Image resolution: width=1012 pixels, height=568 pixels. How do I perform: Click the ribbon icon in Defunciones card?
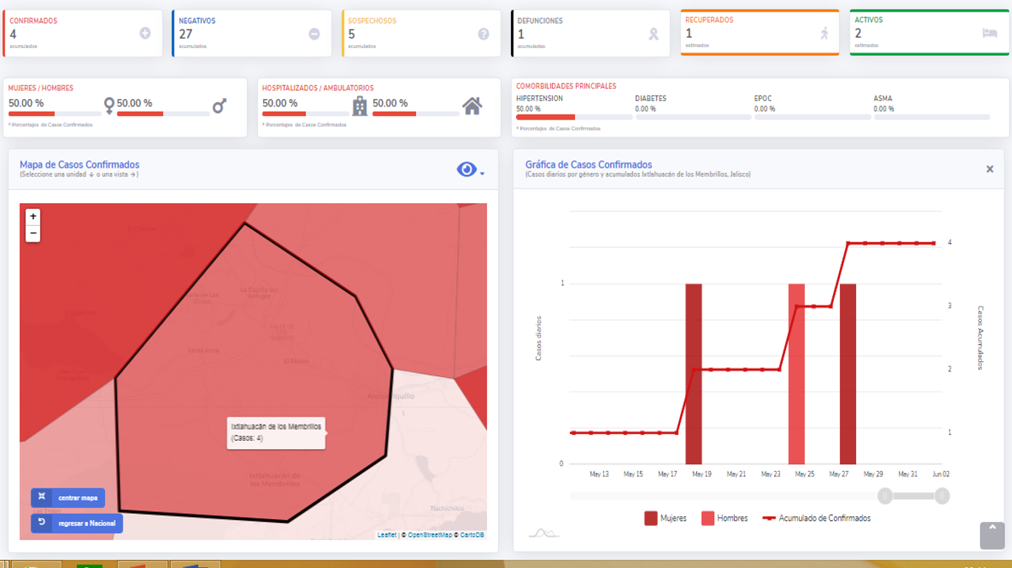pyautogui.click(x=653, y=34)
